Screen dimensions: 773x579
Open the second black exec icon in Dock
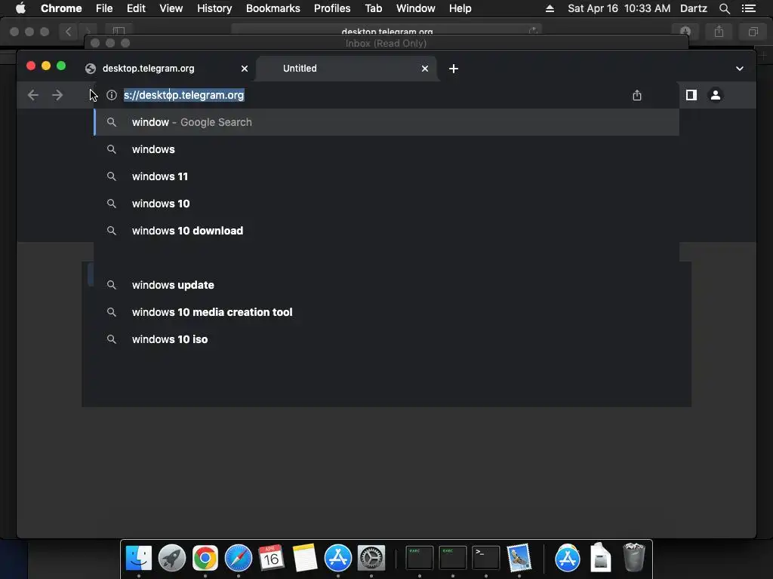[453, 558]
